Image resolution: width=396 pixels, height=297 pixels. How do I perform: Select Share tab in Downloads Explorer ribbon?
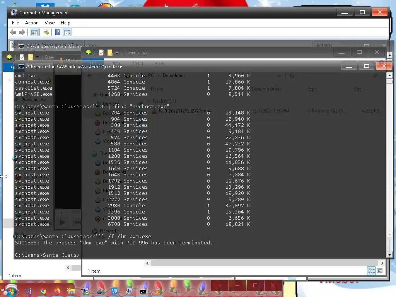pyautogui.click(x=138, y=63)
